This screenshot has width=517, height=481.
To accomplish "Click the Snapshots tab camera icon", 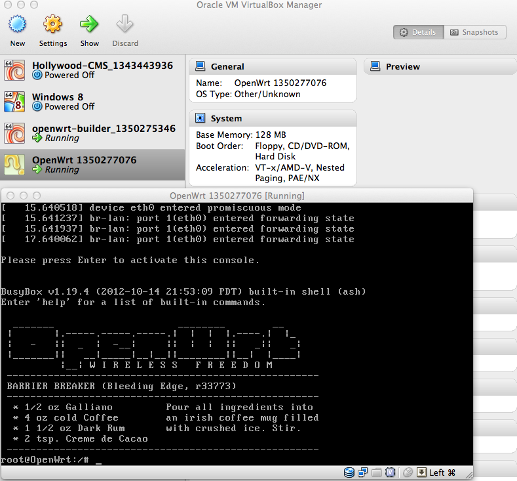I will pos(454,32).
